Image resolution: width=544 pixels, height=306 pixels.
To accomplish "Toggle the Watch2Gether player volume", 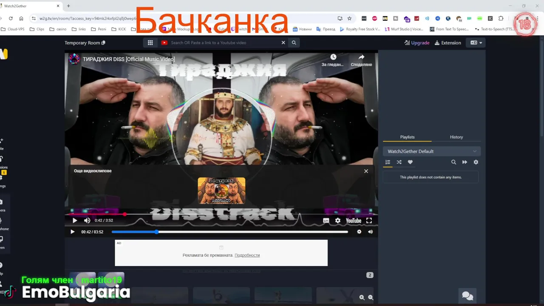I will [371, 232].
